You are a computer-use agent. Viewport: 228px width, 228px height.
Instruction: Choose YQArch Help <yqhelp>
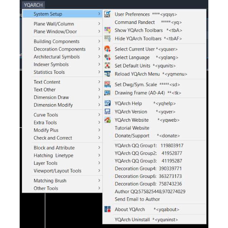click(154, 103)
